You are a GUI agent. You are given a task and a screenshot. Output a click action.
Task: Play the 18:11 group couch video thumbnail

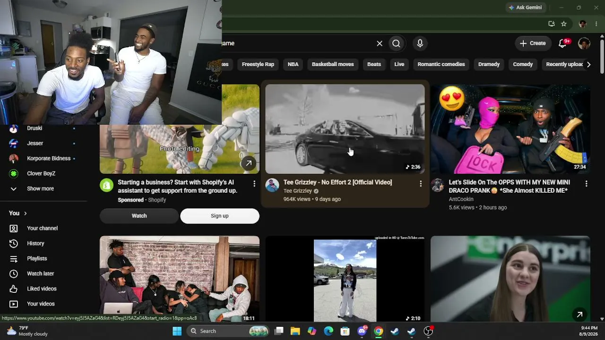point(180,280)
